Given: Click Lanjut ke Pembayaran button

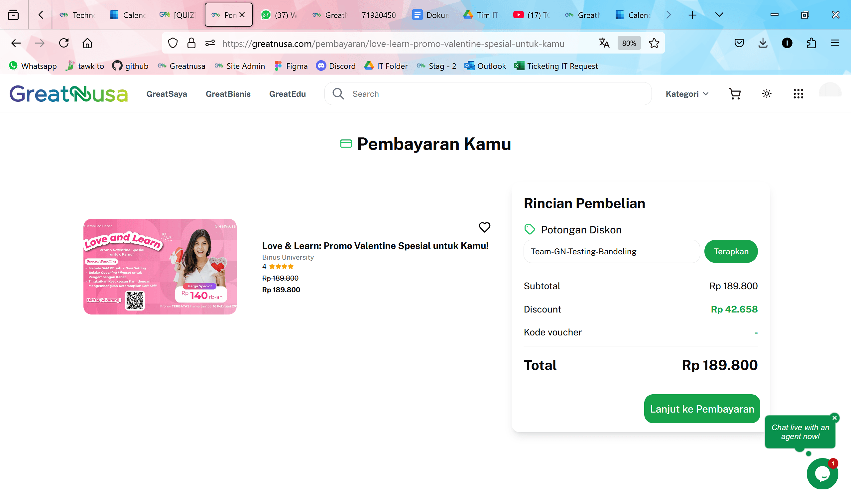Looking at the screenshot, I should click(702, 409).
